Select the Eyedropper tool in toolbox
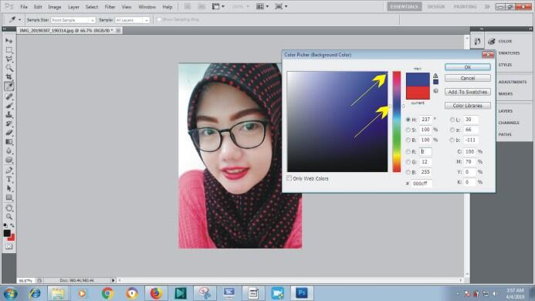535x301 pixels. point(8,86)
